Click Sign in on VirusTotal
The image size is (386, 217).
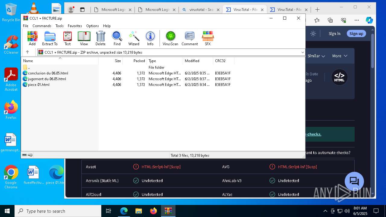coord(334,33)
